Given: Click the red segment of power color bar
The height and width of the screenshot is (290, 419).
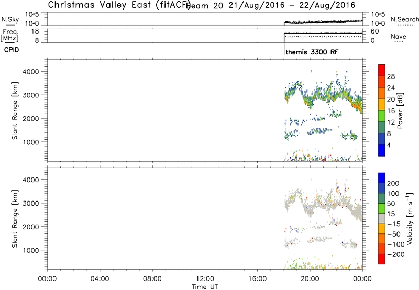Looking at the screenshot, I should pos(382,70).
